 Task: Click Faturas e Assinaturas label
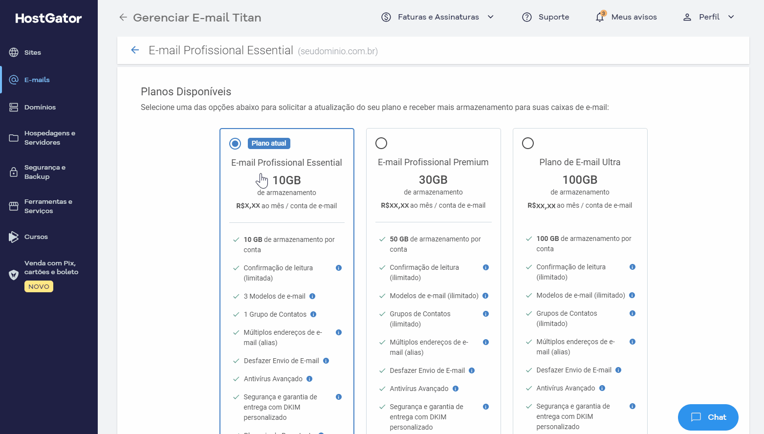438,17
